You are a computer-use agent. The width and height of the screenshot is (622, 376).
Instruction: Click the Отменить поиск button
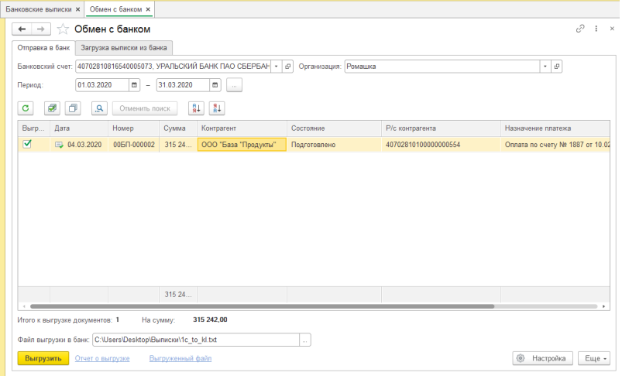pyautogui.click(x=145, y=108)
